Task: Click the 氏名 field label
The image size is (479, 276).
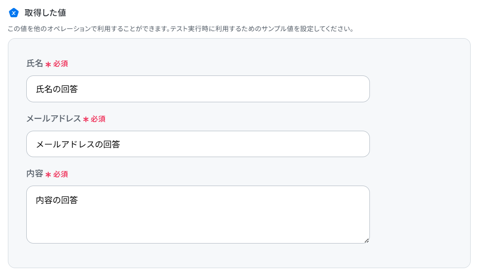Action: pyautogui.click(x=35, y=63)
